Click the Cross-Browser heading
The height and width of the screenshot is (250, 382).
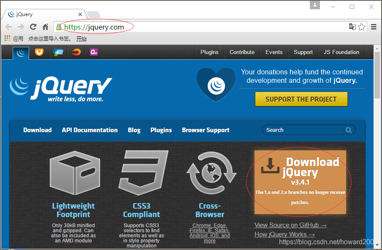coord(210,210)
